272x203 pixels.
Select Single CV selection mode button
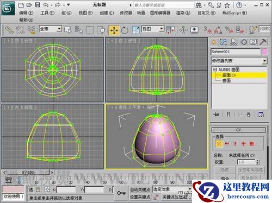click(219, 144)
